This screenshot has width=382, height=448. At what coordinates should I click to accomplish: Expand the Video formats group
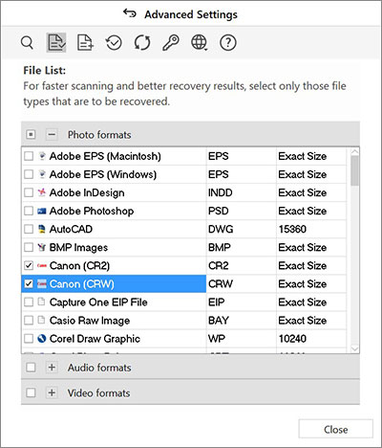[x=52, y=392]
